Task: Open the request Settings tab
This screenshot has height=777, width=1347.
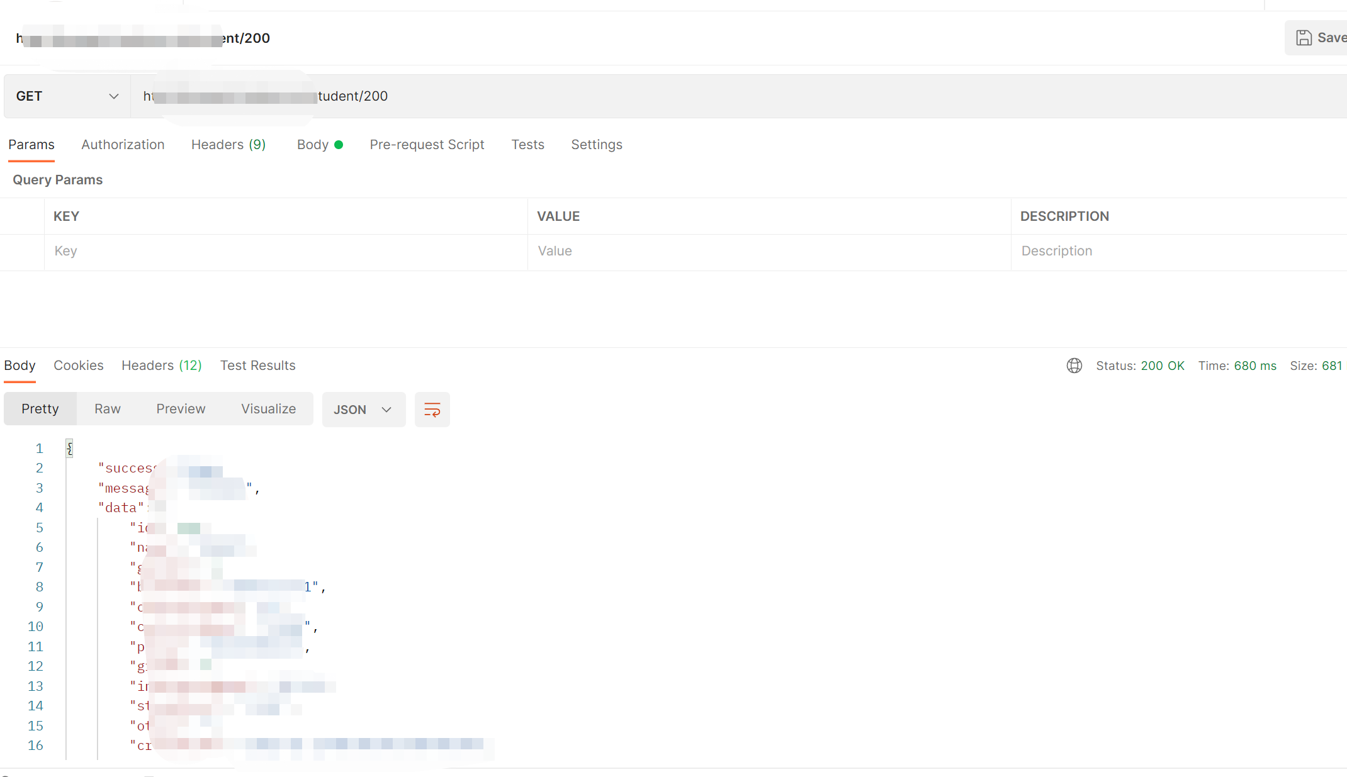Action: 596,145
